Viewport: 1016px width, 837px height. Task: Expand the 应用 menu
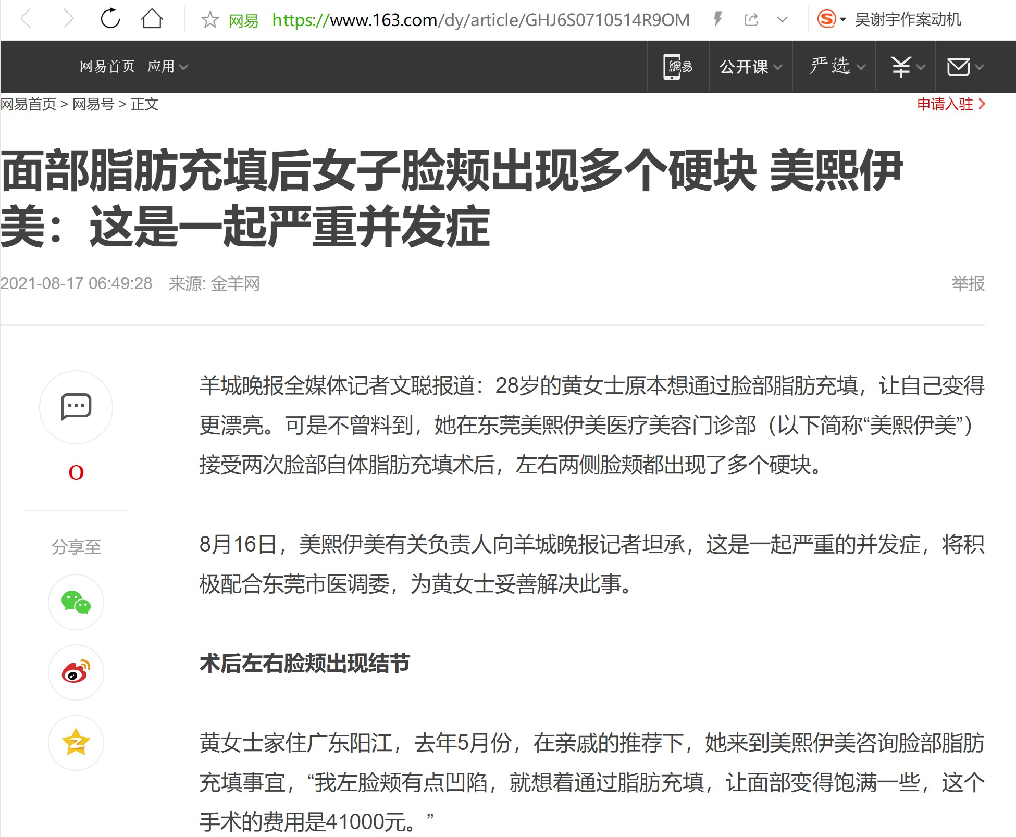point(167,67)
